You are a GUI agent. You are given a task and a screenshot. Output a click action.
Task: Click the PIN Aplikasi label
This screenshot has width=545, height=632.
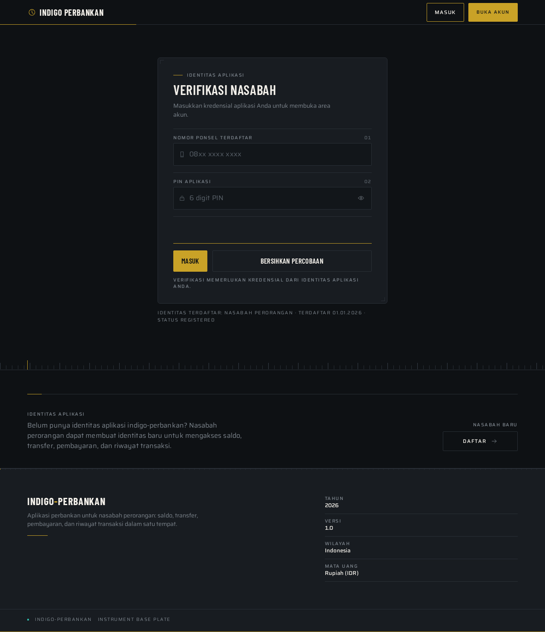pos(192,181)
